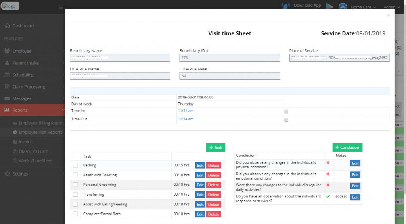
Task: Click the Employee Visit Reports pie icon
Action: [x=15, y=132]
